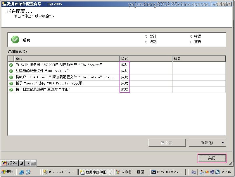Click the 标准 input mode on IME bar

pos(13,163)
